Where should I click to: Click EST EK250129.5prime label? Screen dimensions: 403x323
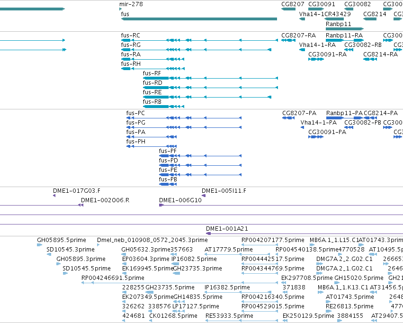point(308,316)
